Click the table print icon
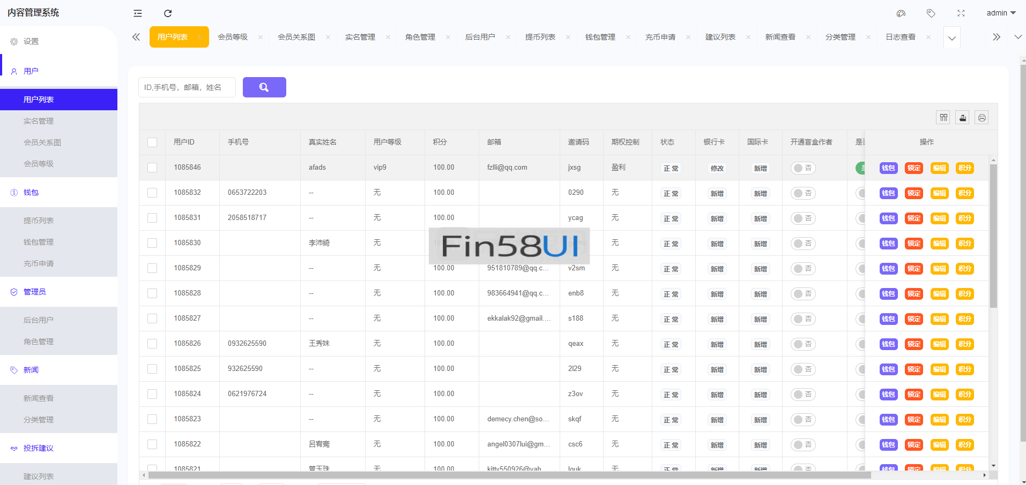The width and height of the screenshot is (1026, 485). point(982,118)
